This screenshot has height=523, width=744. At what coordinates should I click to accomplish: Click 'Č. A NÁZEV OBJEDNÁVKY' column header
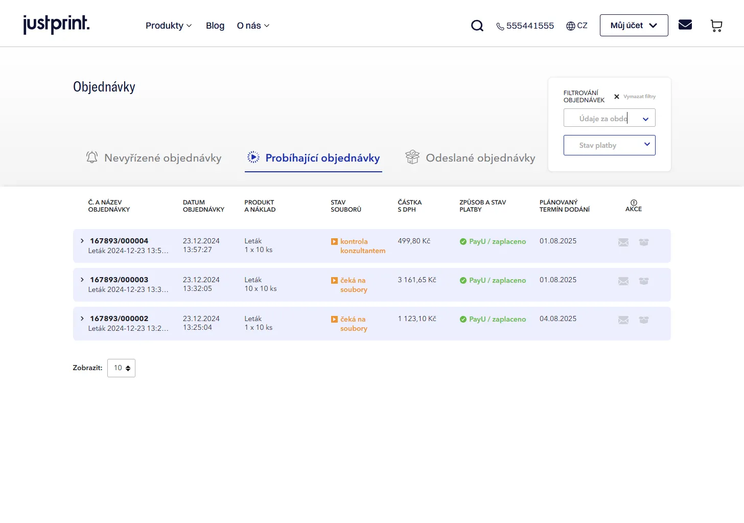pos(109,206)
